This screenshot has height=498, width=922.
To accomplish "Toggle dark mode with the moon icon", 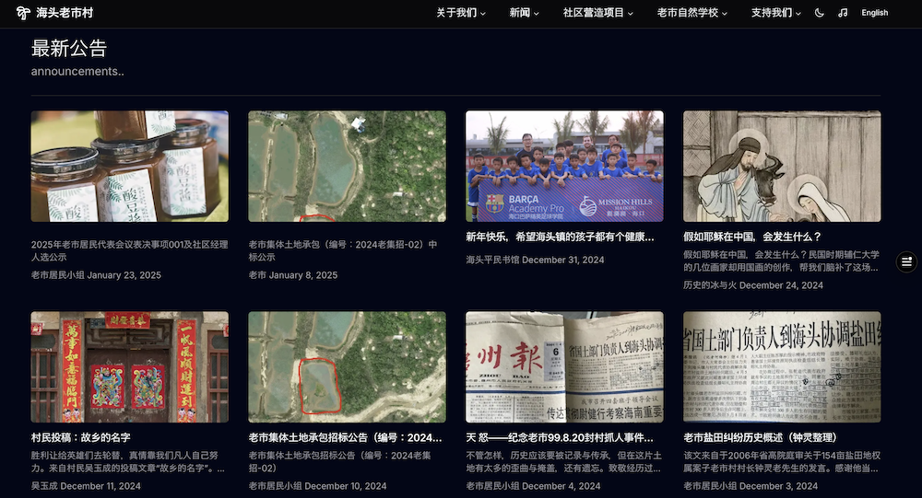I will (x=819, y=13).
